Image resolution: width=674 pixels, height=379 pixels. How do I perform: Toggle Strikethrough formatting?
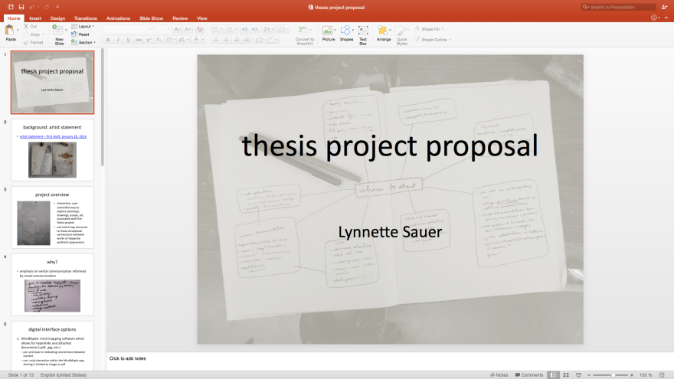(x=139, y=40)
